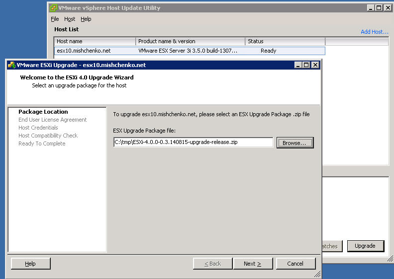Open the Help menu in Host Update Utility
394x279 pixels.
pyautogui.click(x=86, y=19)
